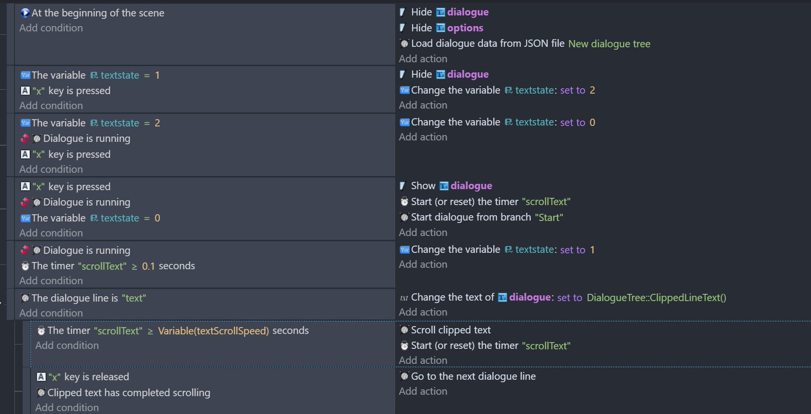Viewport: 811px width, 414px height.
Task: Click the text icon before Change the text of dialogue
Action: pyautogui.click(x=404, y=298)
